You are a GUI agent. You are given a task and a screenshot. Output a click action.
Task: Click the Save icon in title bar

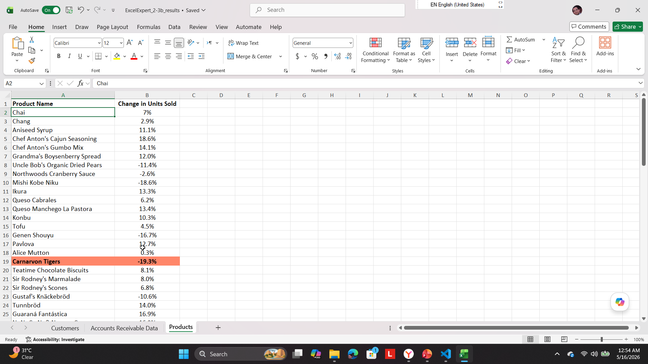point(69,10)
